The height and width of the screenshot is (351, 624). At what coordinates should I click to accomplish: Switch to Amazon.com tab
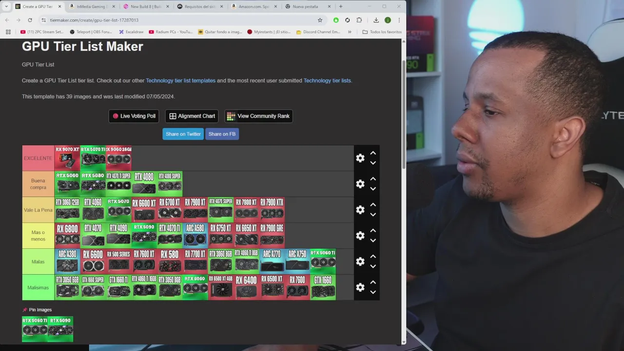click(253, 6)
